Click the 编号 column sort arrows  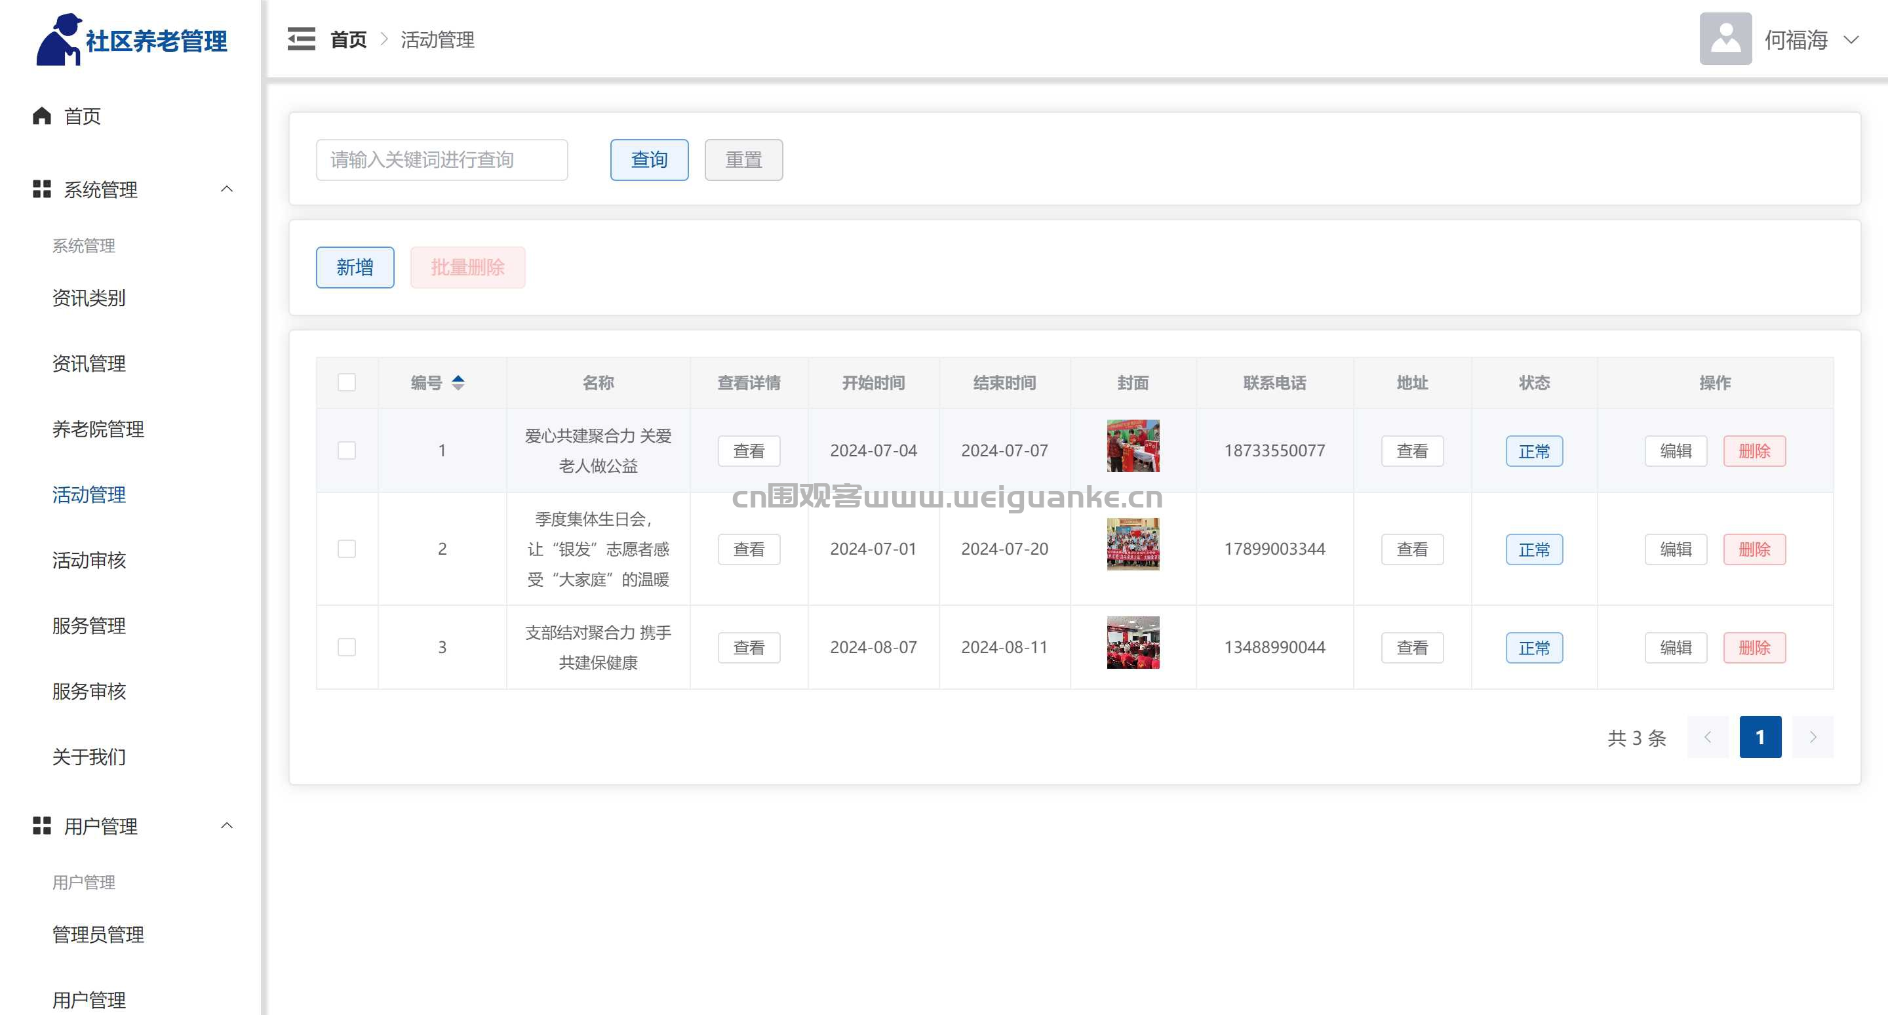click(458, 382)
